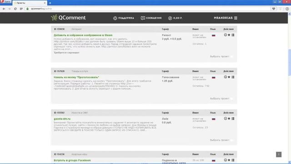Screen dimensions: 291x164
Task: Click the ID 157828 project header text
Action: click(x=59, y=71)
